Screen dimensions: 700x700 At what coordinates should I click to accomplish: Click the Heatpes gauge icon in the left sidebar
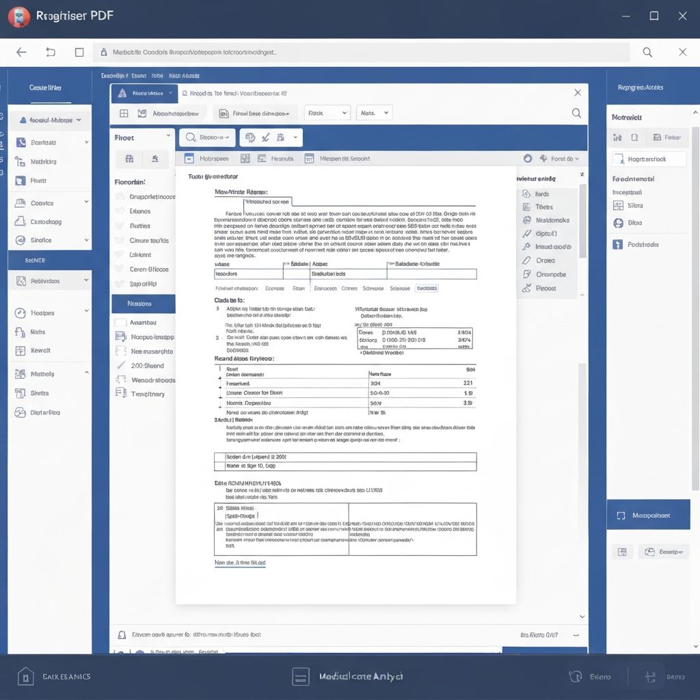click(19, 313)
